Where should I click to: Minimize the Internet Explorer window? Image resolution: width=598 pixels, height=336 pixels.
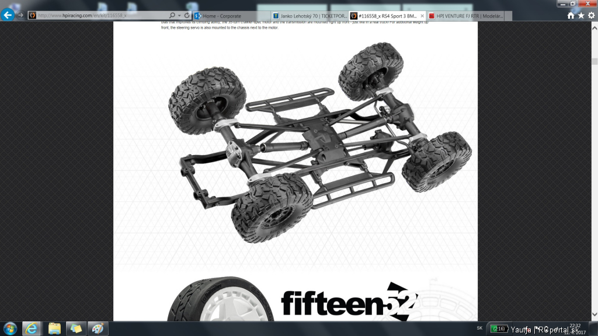(562, 4)
